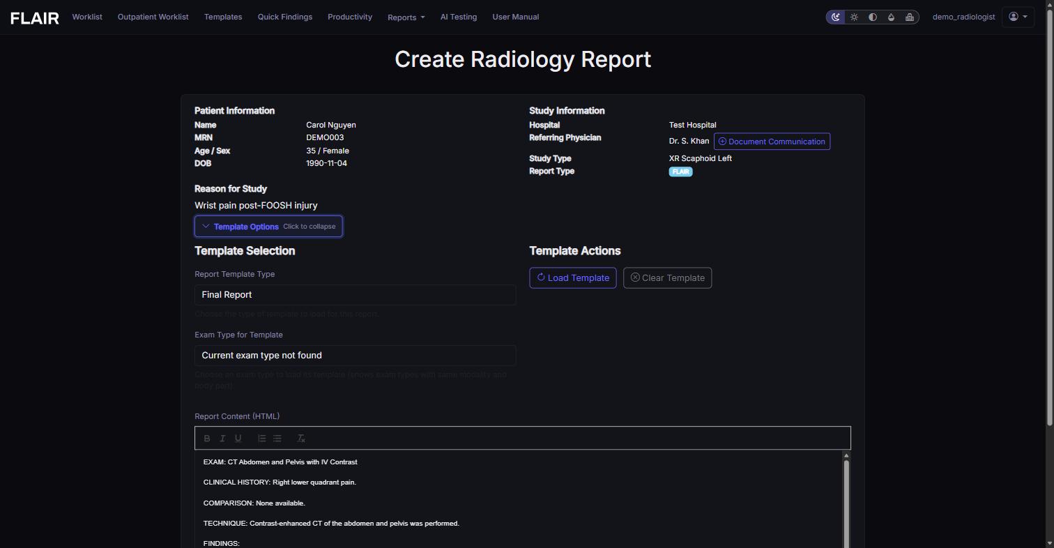Toggle underline formatting in report editor
Image resolution: width=1054 pixels, height=548 pixels.
(238, 439)
